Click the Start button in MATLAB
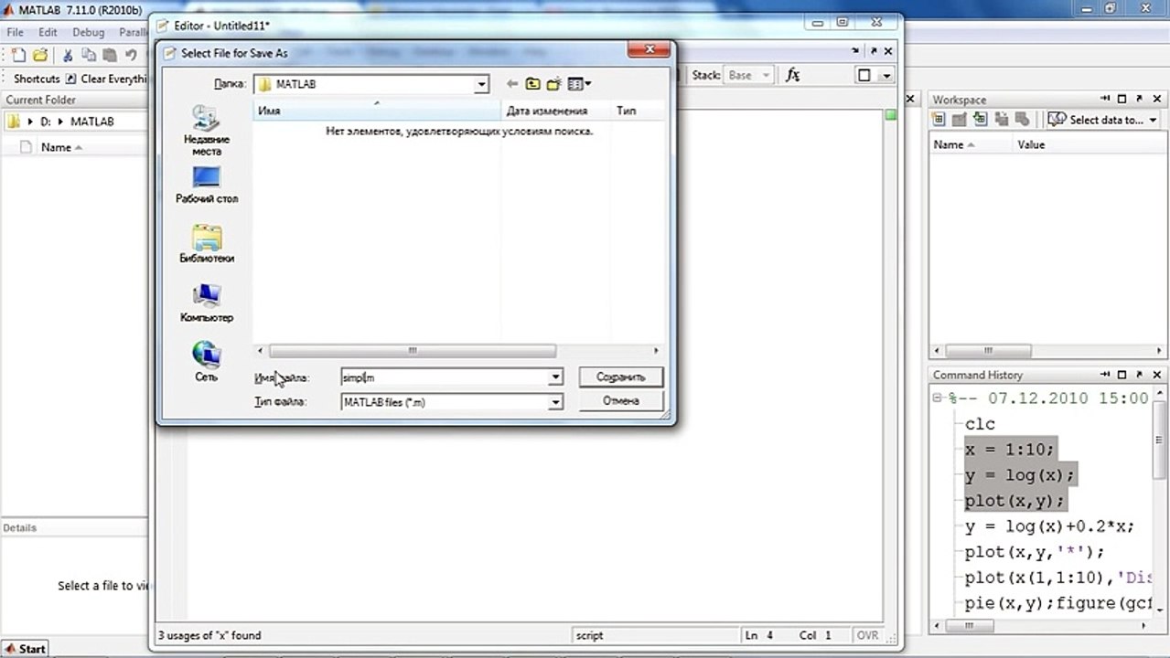This screenshot has width=1170, height=658. [x=25, y=649]
